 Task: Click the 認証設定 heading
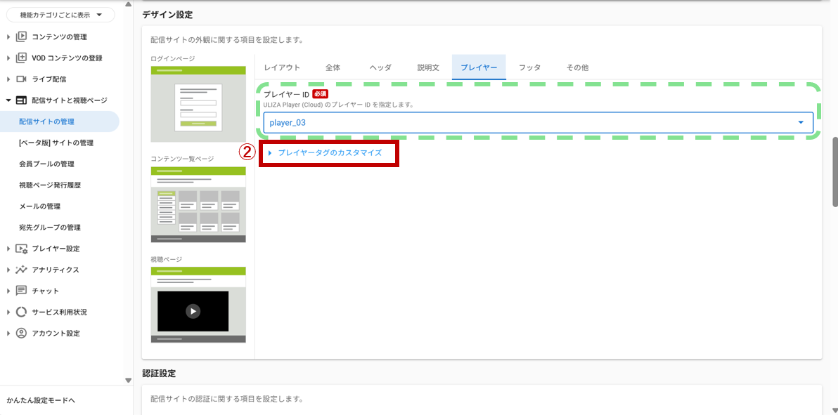(159, 374)
